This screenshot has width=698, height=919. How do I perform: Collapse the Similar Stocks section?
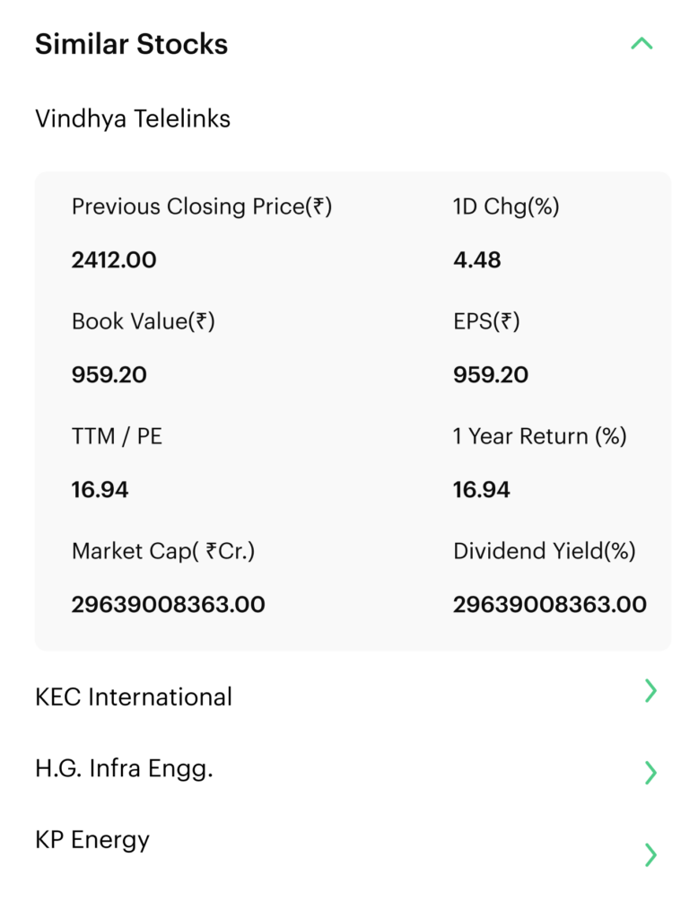[x=641, y=44]
